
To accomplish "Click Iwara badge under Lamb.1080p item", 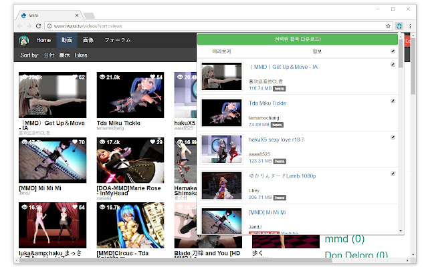I will 280,198.
